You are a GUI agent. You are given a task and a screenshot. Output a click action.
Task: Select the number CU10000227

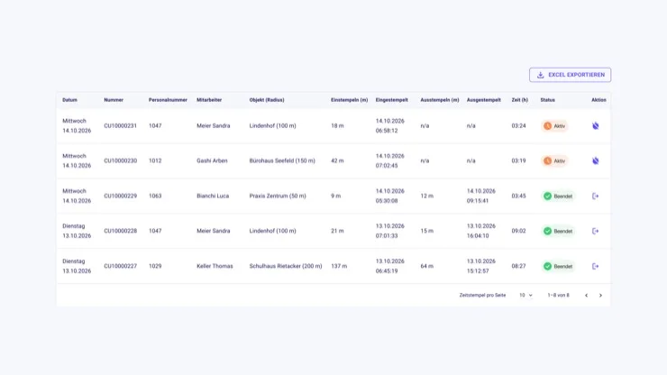click(x=121, y=266)
